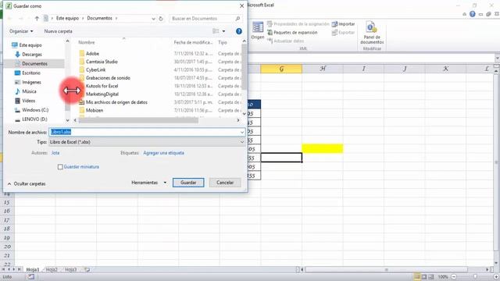Image resolution: width=500 pixels, height=281 pixels.
Task: Open the Herramientas dropdown
Action: pos(149,183)
